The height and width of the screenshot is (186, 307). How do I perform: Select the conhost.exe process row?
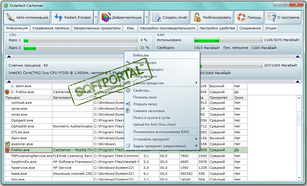[x=126, y=103]
